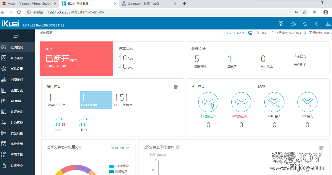
Task: Click the 系统概况 dashboard sidebar icon
Action: (4, 47)
